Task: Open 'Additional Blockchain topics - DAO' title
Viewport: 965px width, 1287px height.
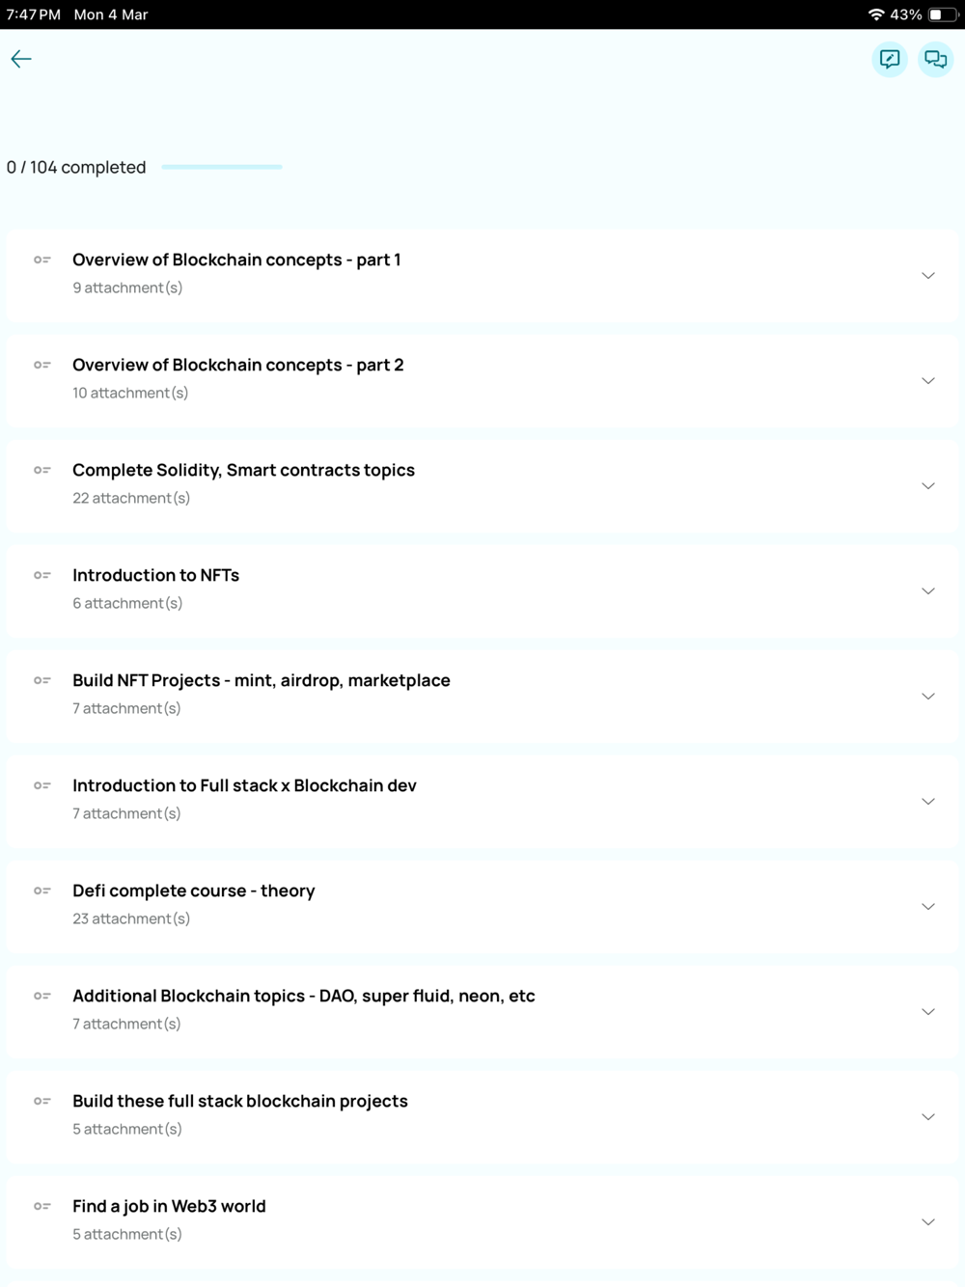Action: pyautogui.click(x=303, y=996)
